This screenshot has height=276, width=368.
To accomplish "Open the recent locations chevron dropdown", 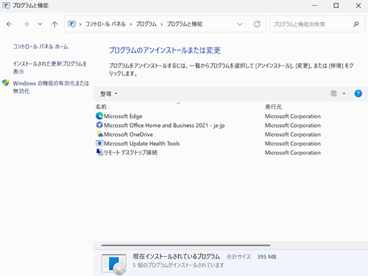I will [40, 24].
